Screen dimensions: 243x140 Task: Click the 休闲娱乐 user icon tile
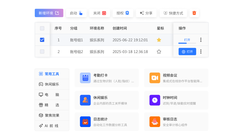click(85, 100)
